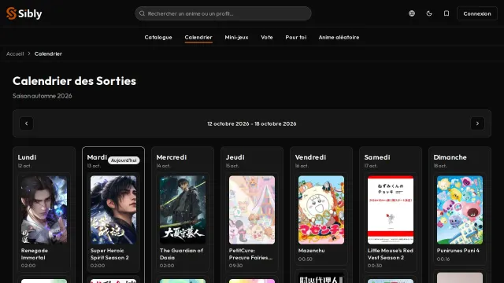Open Super Heroic Spirit Season 2 poster
This screenshot has width=504, height=283.
(113, 210)
